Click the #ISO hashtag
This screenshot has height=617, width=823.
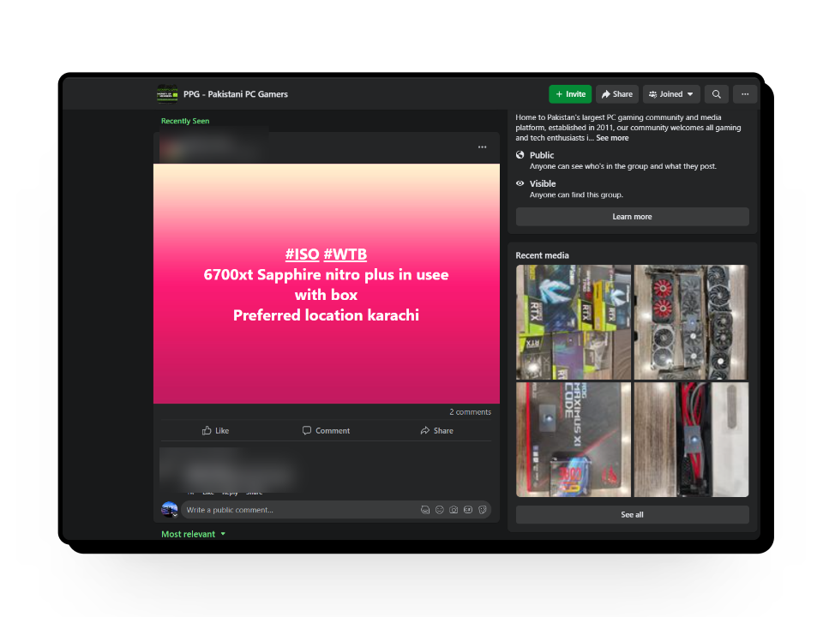point(302,255)
